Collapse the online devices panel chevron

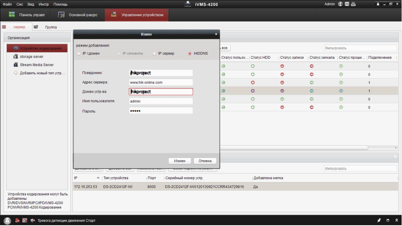pos(395,156)
